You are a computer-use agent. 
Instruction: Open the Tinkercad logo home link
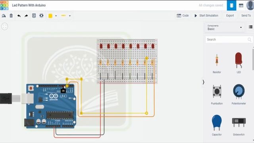[x=4, y=5]
